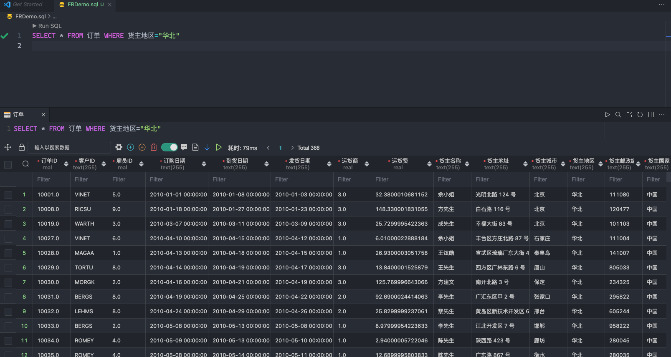Go to next results page arrow
Screen dimensions: 671x357
pos(292,148)
